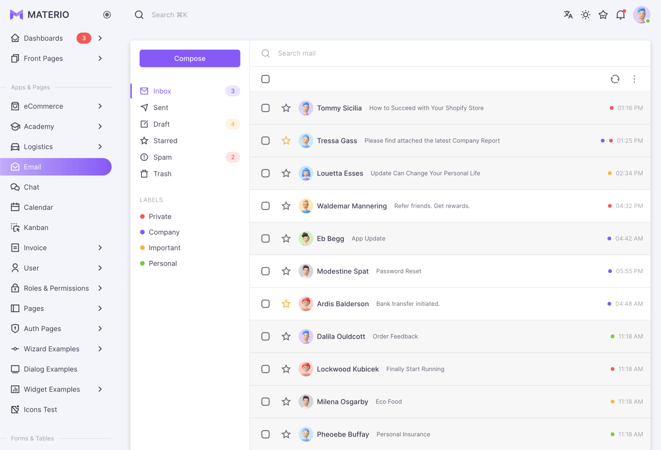Expand the Logistics menu
661x450 pixels.
(56, 146)
